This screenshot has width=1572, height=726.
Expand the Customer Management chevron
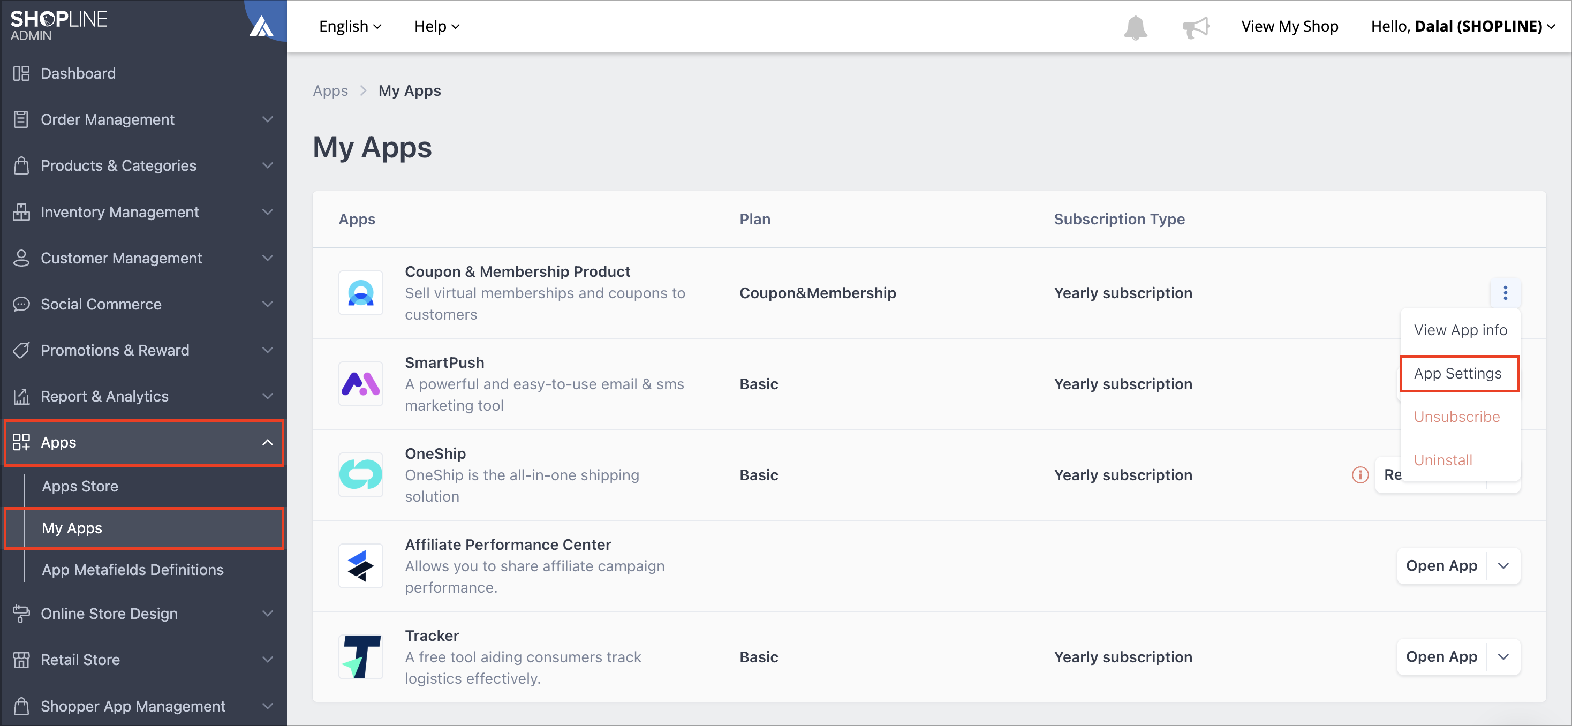pyautogui.click(x=267, y=258)
